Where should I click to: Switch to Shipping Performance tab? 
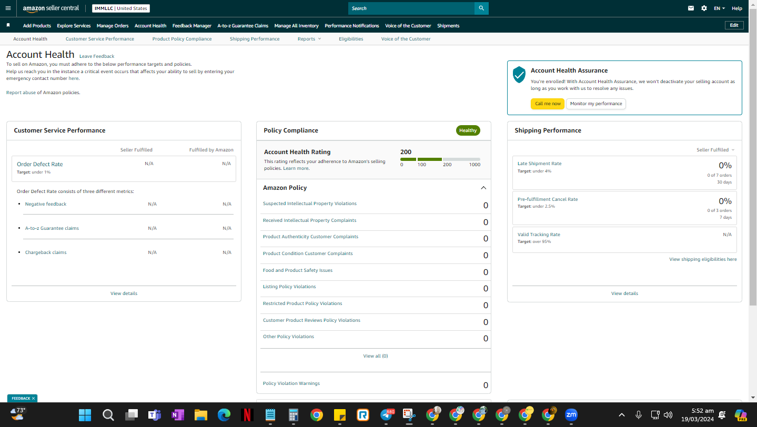click(x=255, y=39)
